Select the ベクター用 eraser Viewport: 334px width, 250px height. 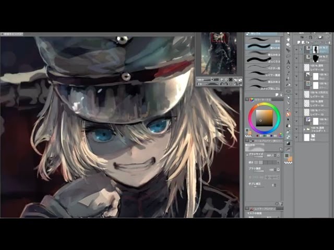coord(263,67)
